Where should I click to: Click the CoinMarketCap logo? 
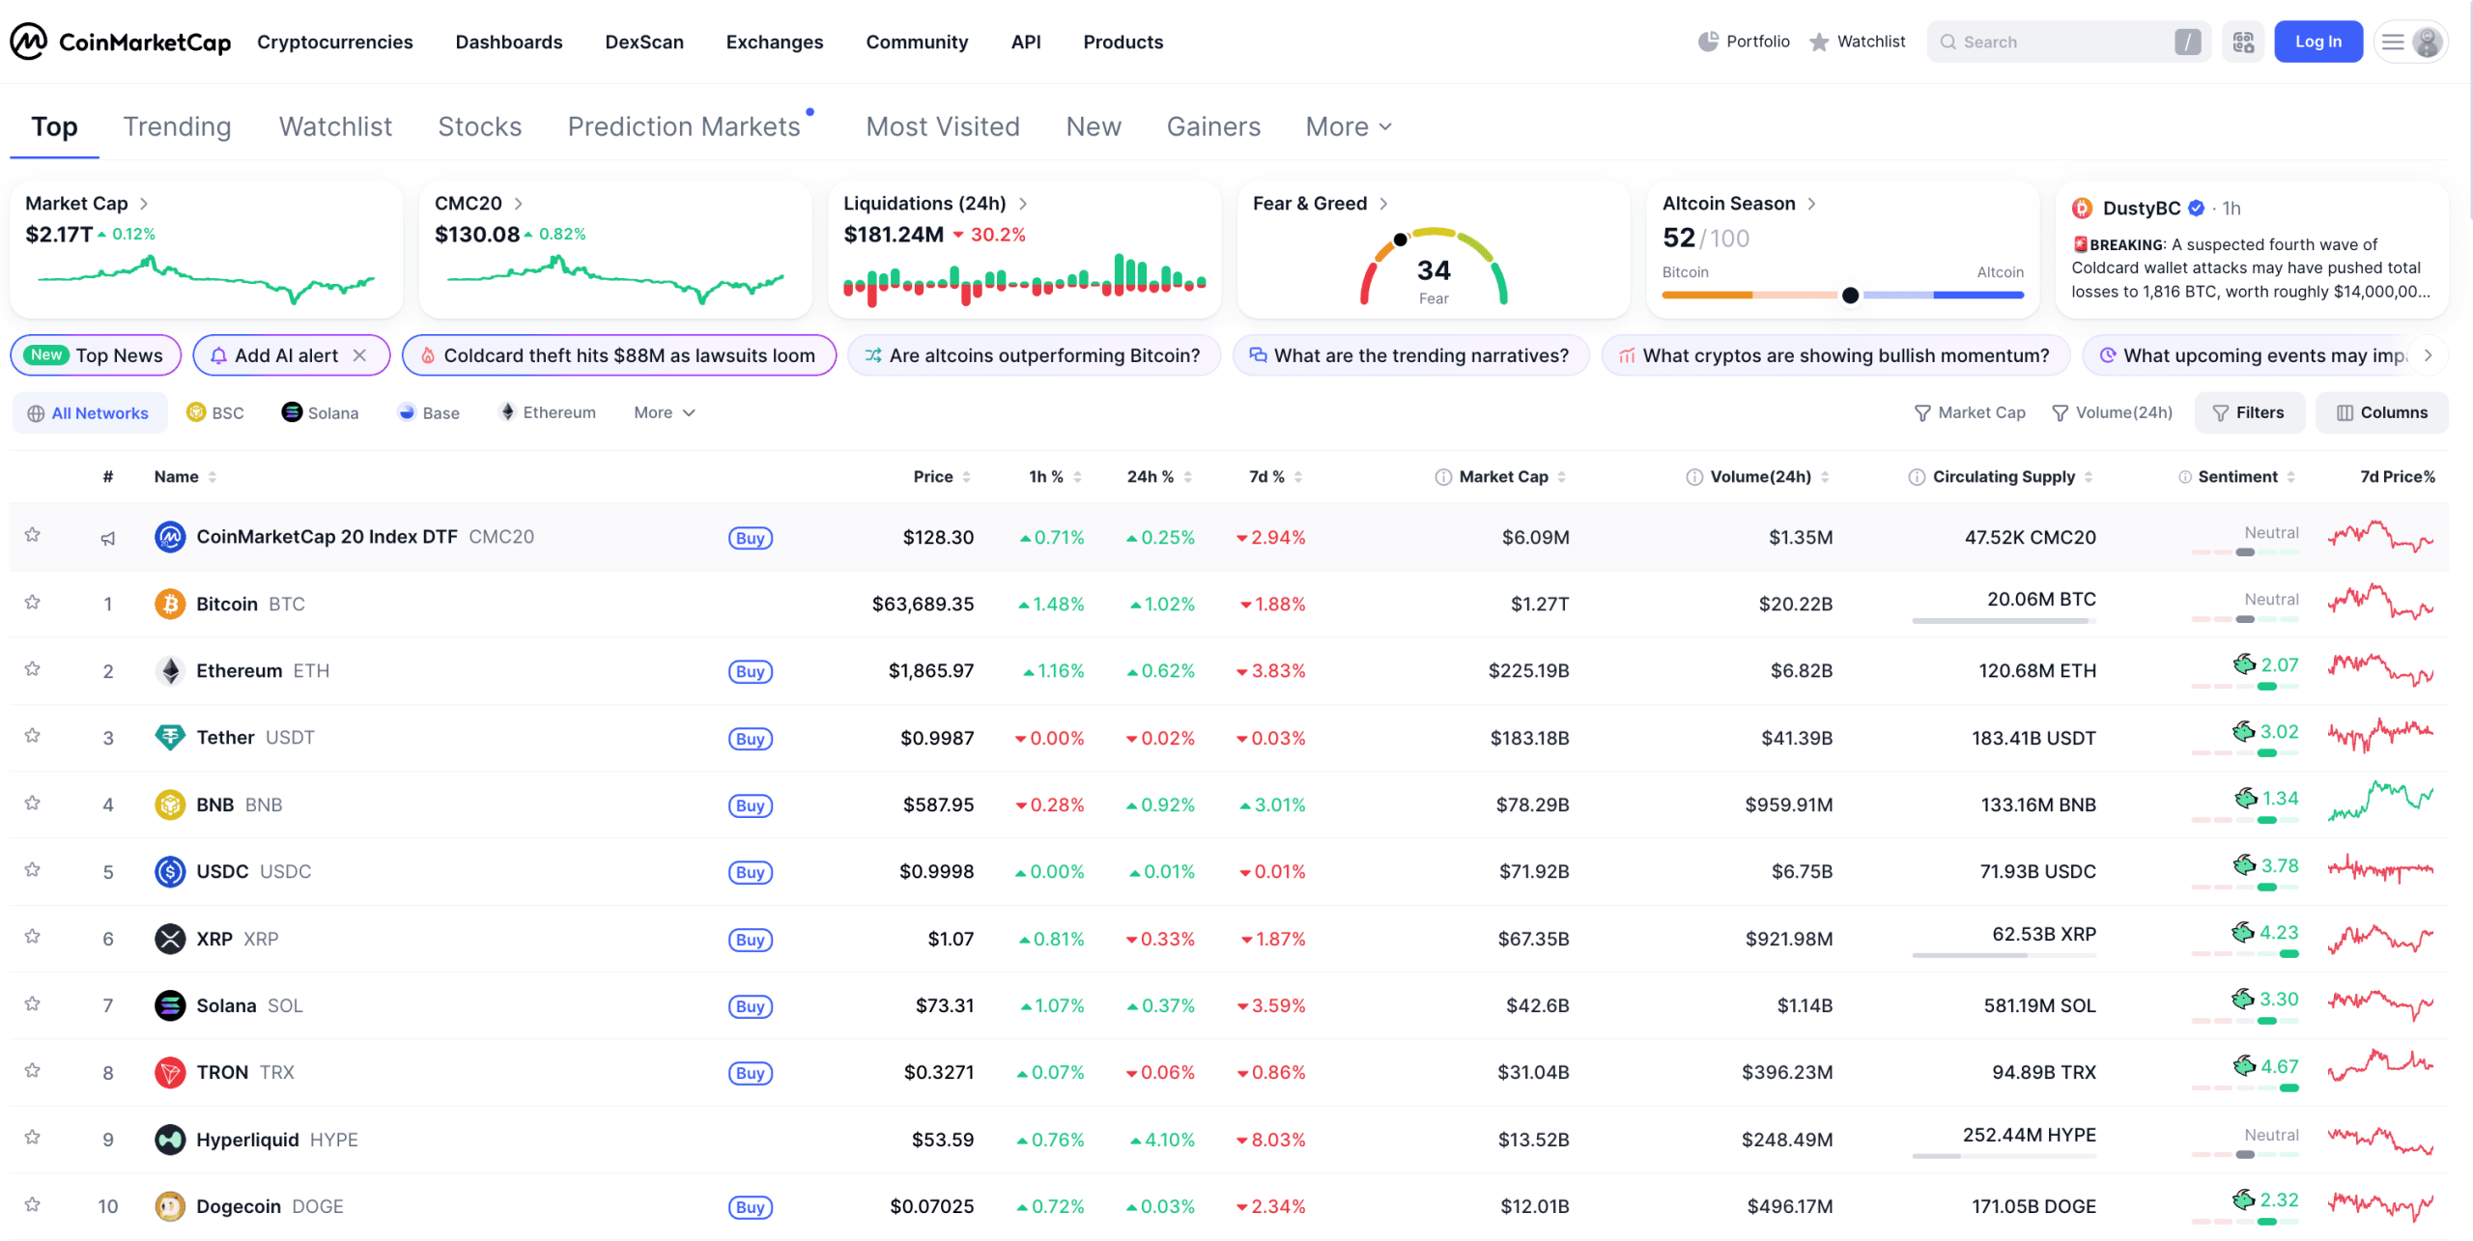(121, 42)
